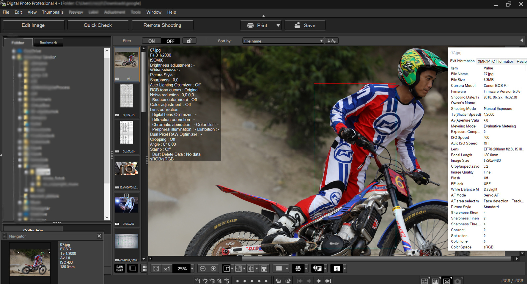Turn the filter ON
The width and height of the screenshot is (527, 284).
point(152,41)
